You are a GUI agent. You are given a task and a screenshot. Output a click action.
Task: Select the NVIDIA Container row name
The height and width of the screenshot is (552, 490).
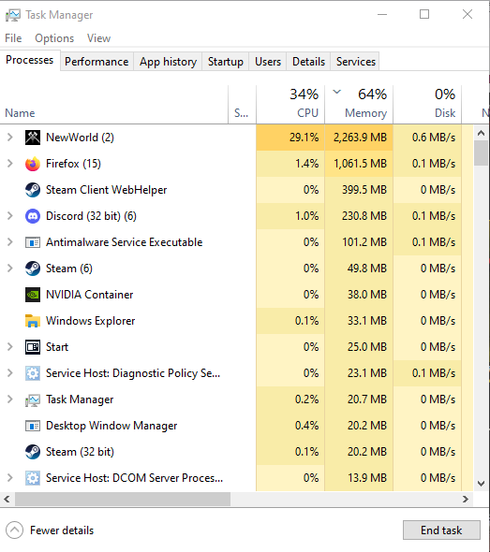coord(90,295)
